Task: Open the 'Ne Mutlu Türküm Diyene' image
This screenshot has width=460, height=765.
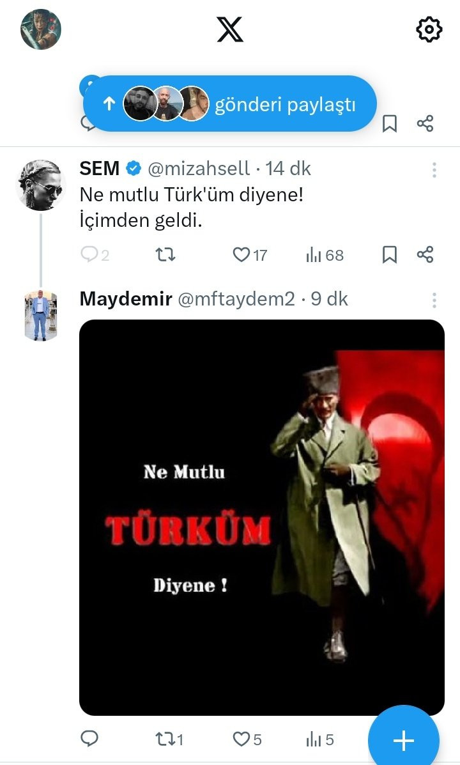Action: (x=261, y=517)
